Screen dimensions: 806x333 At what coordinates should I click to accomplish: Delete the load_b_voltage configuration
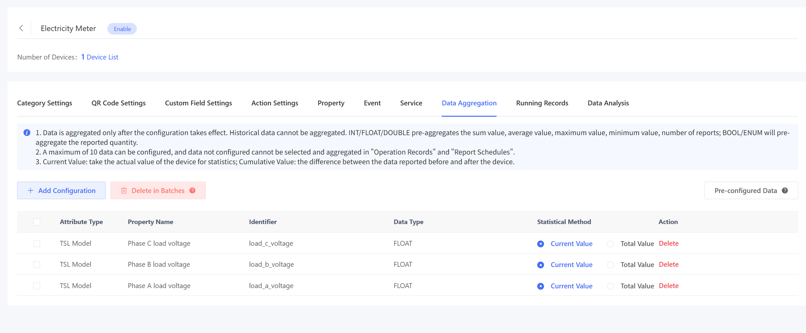point(669,265)
